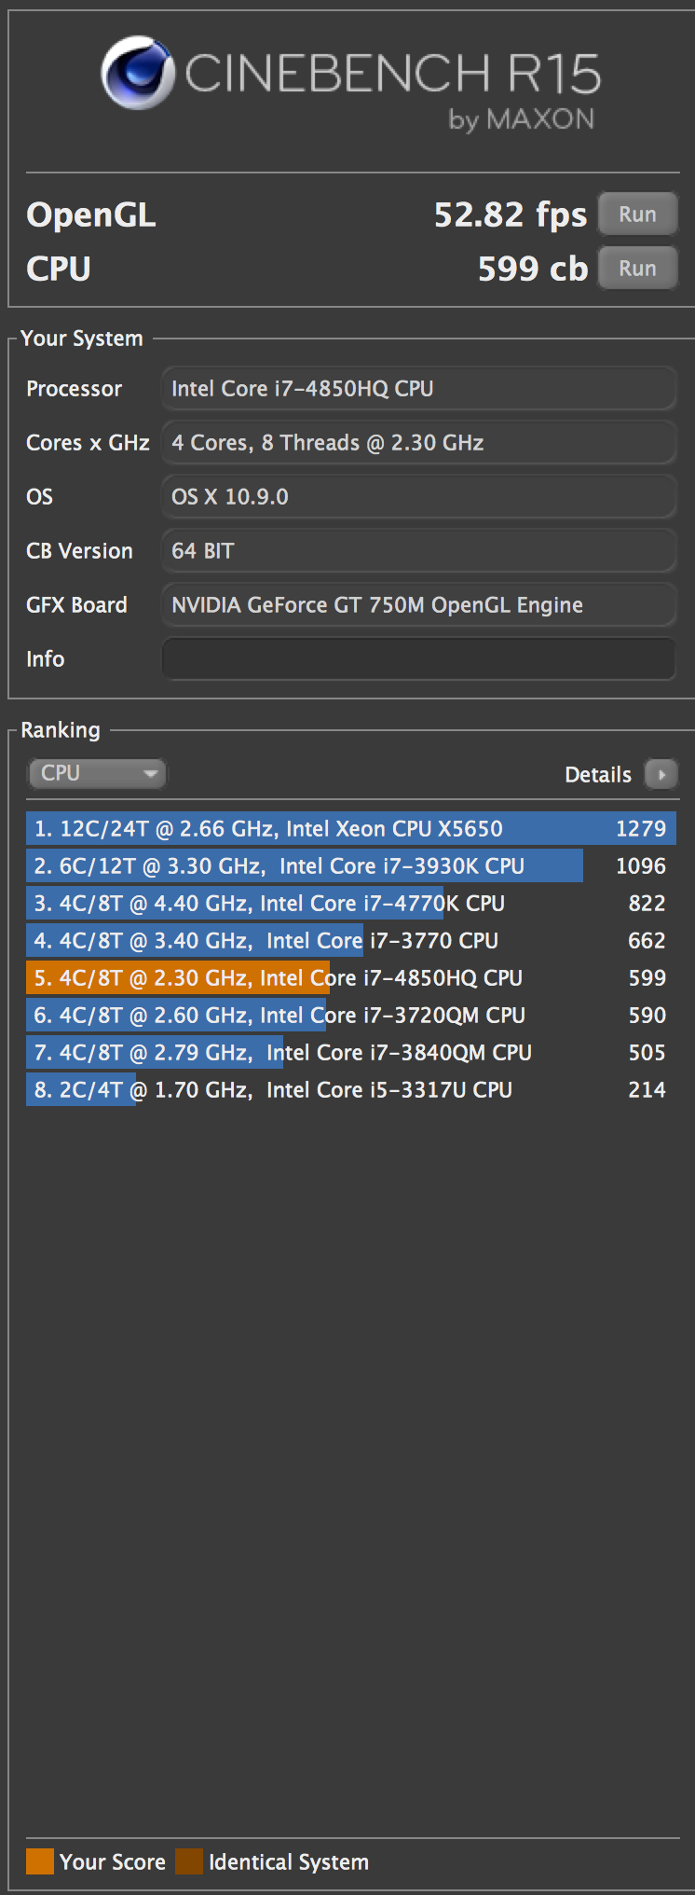Select the i7-4770K ranking bar

[349, 903]
